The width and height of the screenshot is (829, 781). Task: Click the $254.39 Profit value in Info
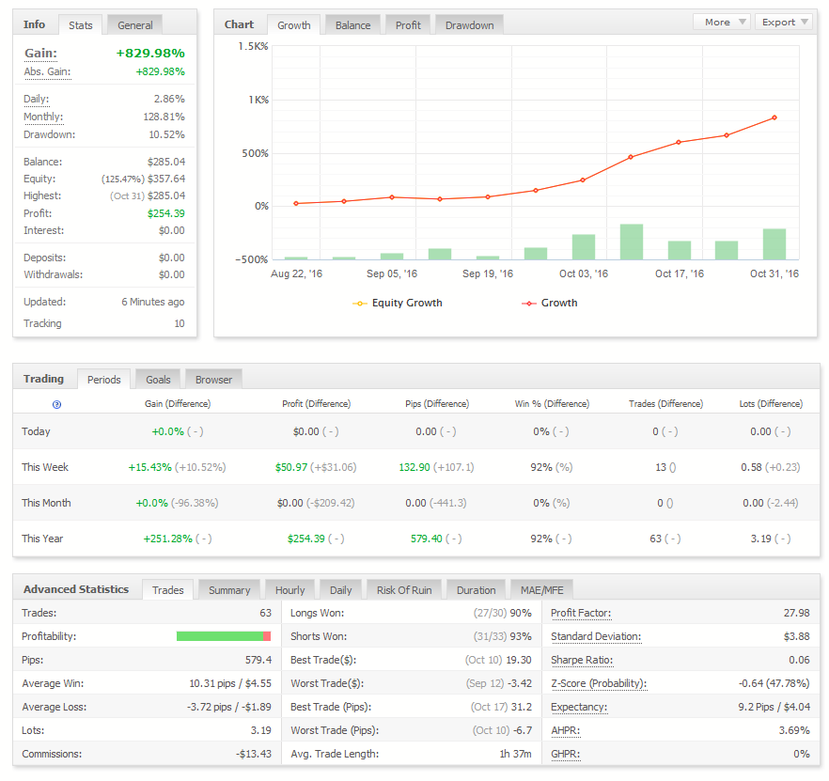pyautogui.click(x=166, y=213)
